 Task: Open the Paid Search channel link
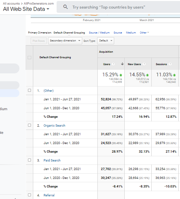point(52,161)
